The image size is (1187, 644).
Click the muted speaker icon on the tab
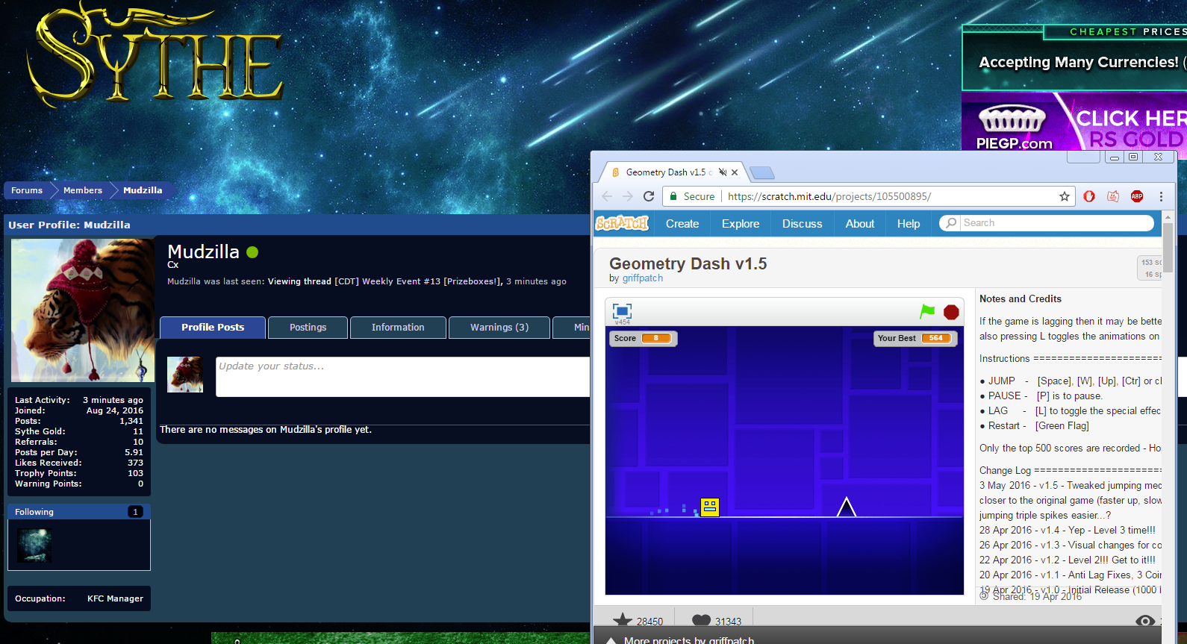coord(723,172)
